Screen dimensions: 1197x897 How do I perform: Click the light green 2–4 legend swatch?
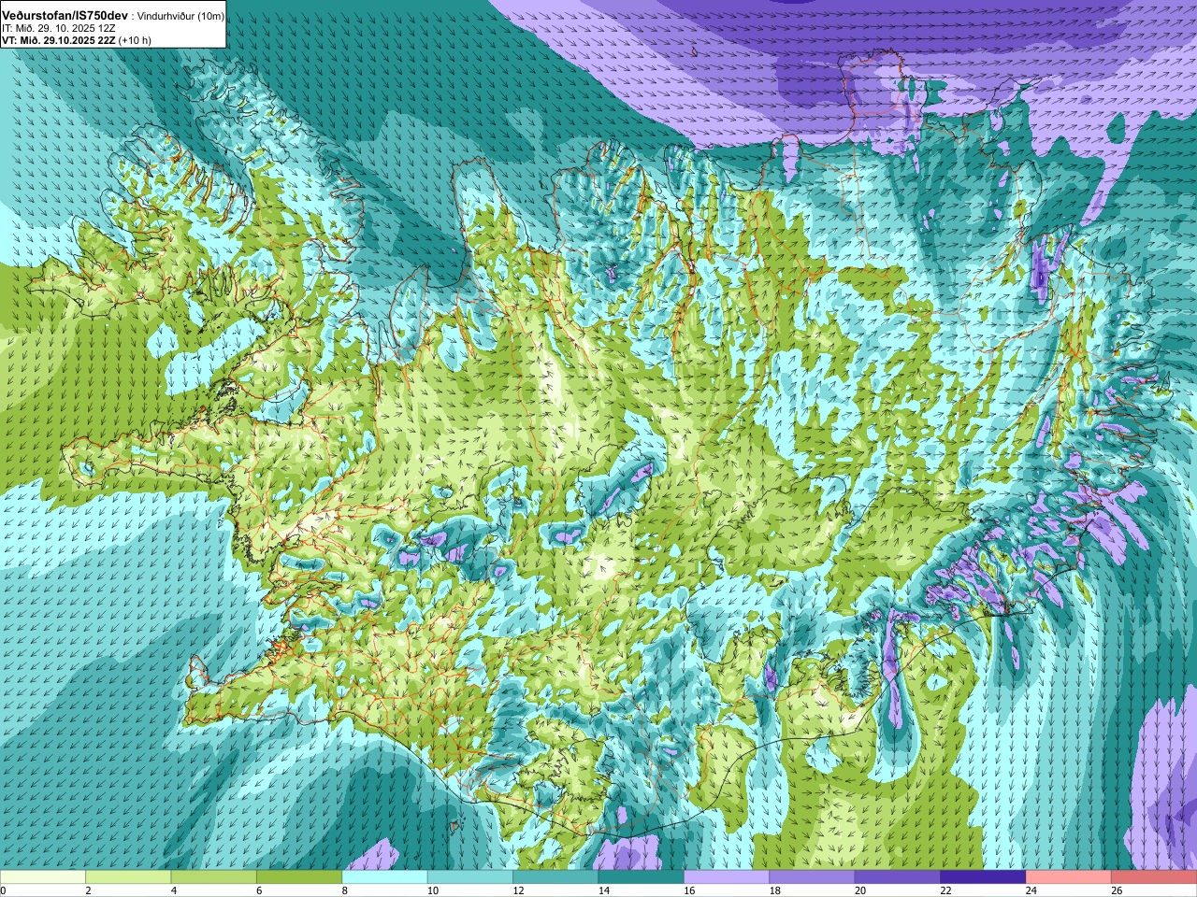pyautogui.click(x=128, y=877)
